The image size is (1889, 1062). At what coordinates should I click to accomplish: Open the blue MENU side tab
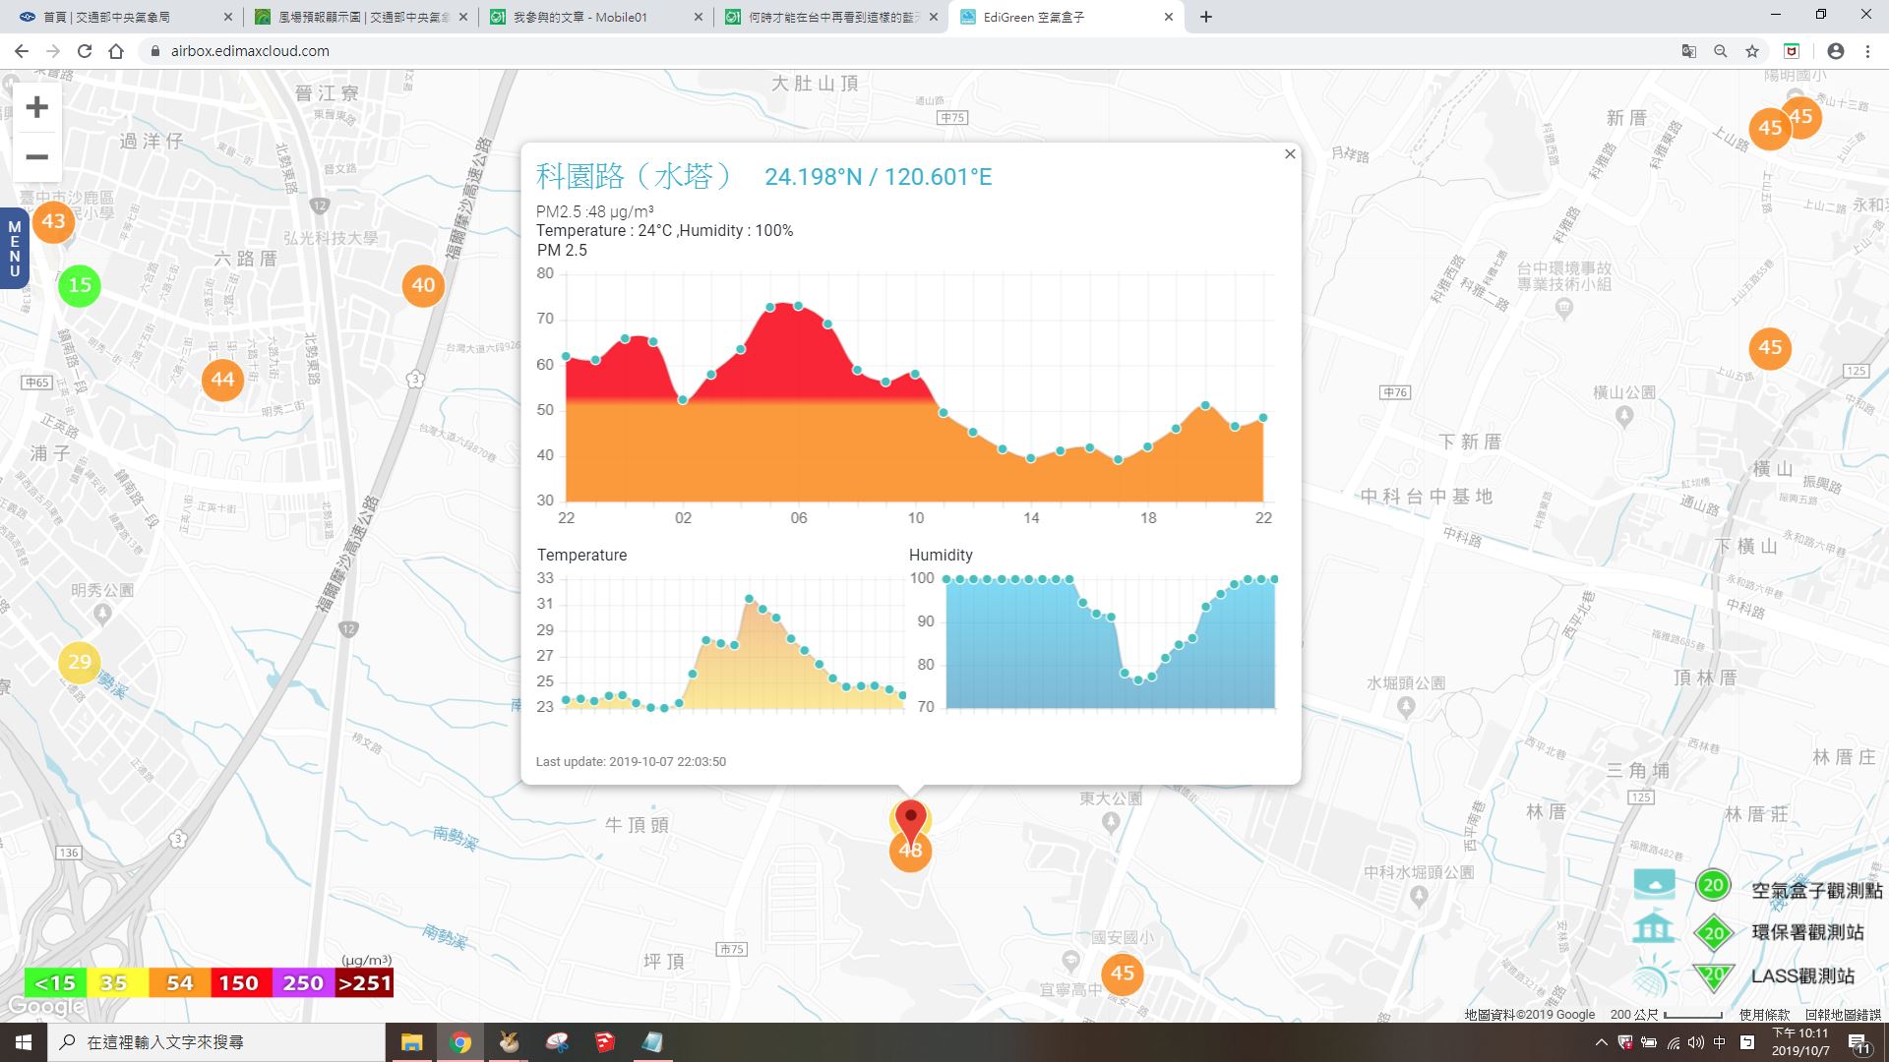pos(14,248)
